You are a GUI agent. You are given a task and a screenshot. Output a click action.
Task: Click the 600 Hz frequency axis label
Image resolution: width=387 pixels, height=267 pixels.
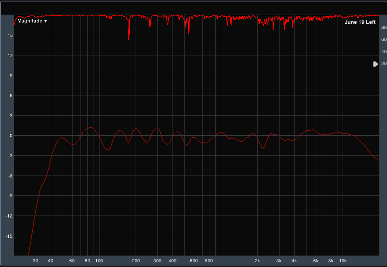pos(193,261)
